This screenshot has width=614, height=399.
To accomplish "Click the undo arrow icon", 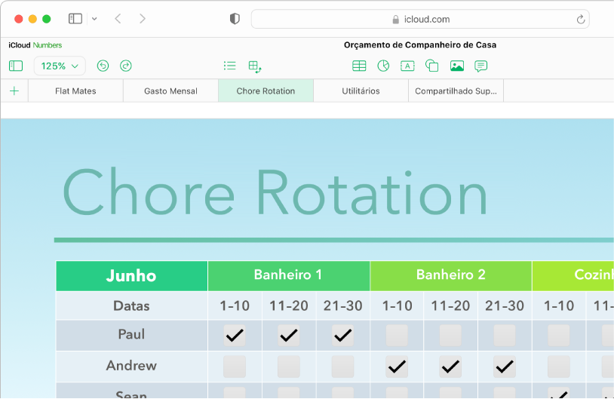I will click(x=103, y=66).
